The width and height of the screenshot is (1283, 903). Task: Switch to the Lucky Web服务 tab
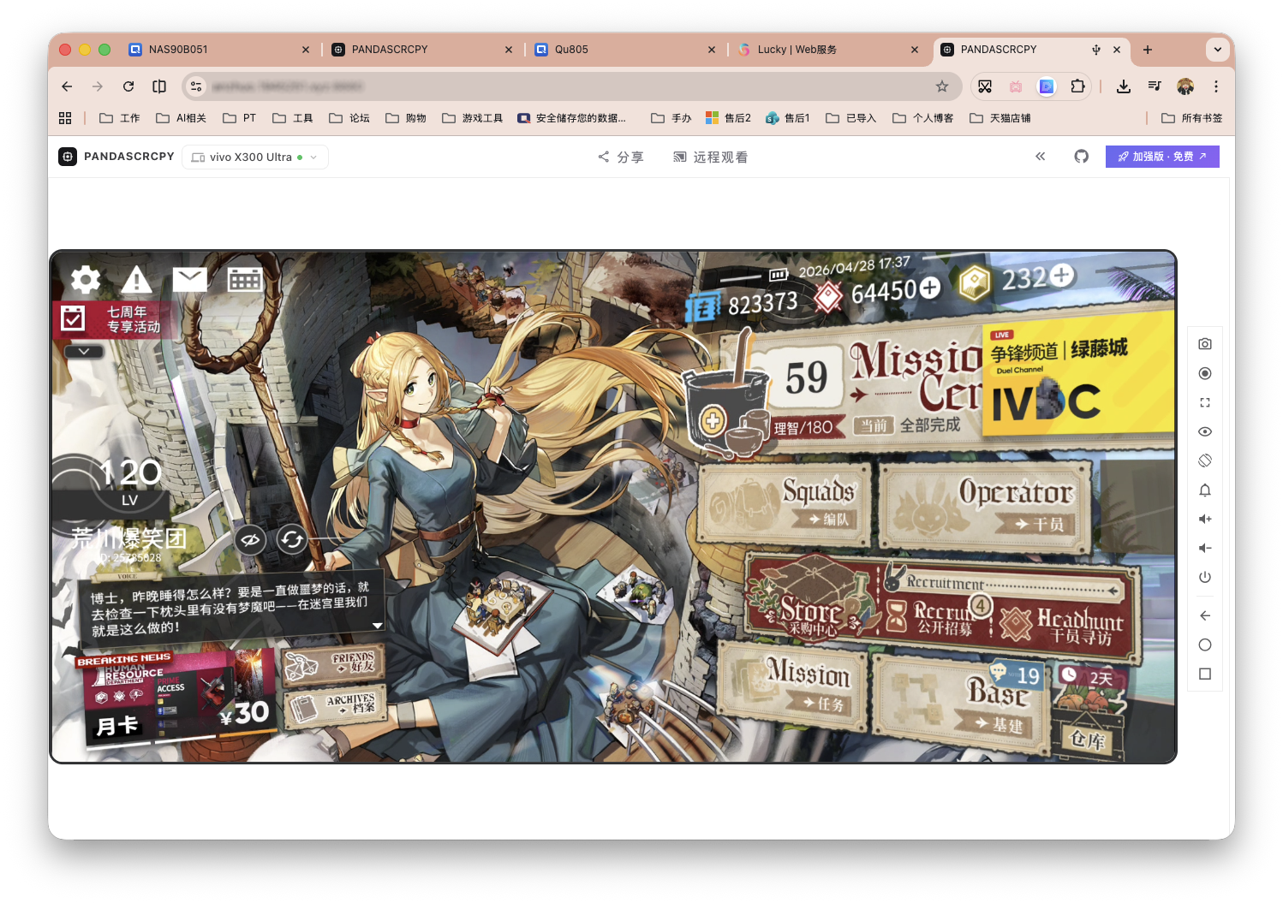click(x=797, y=50)
